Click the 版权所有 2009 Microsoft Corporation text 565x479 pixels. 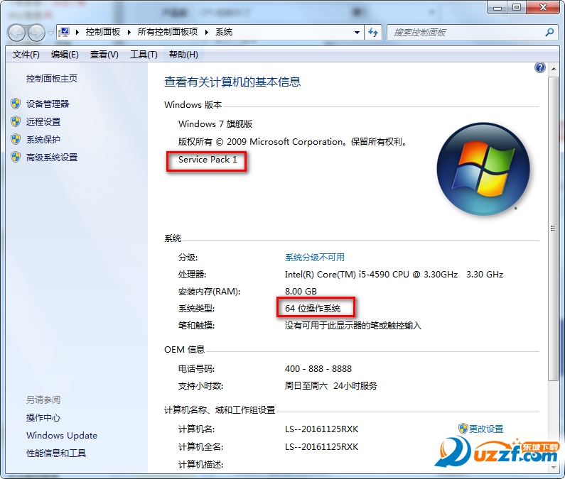[x=294, y=142]
